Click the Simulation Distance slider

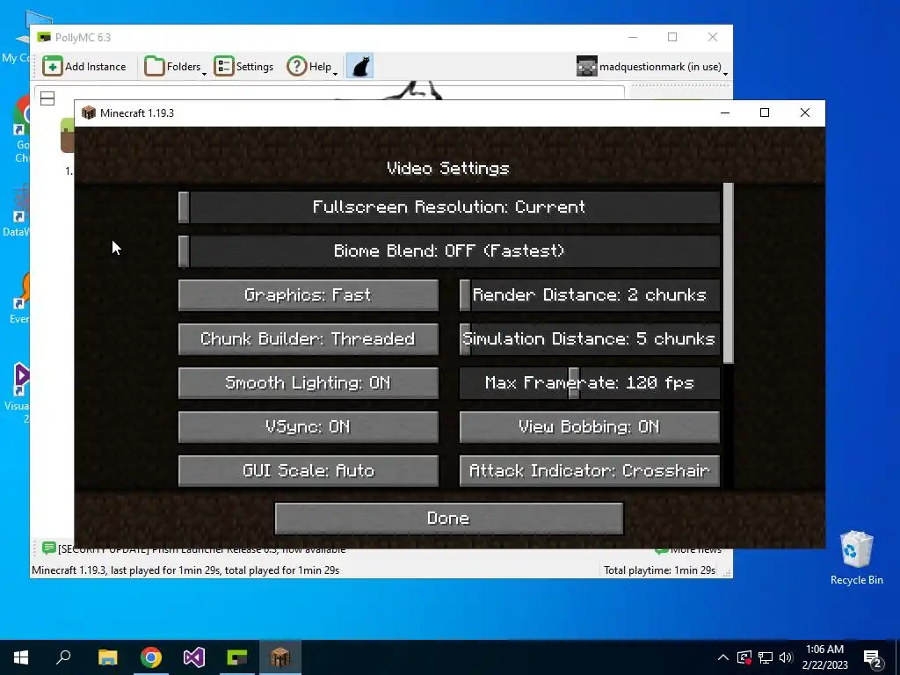coord(590,338)
